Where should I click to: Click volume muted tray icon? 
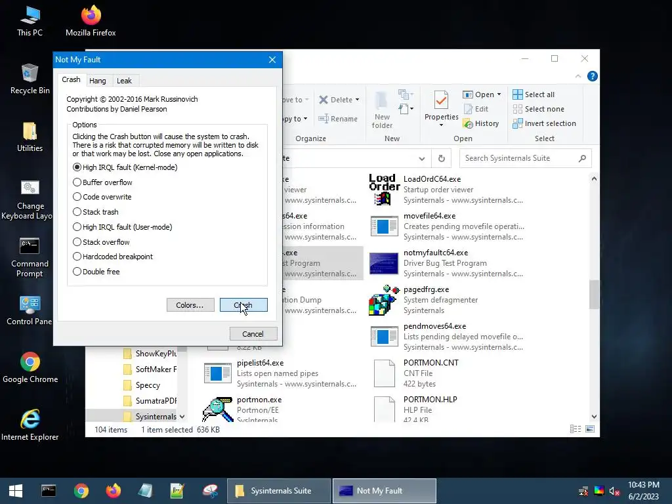pos(614,491)
